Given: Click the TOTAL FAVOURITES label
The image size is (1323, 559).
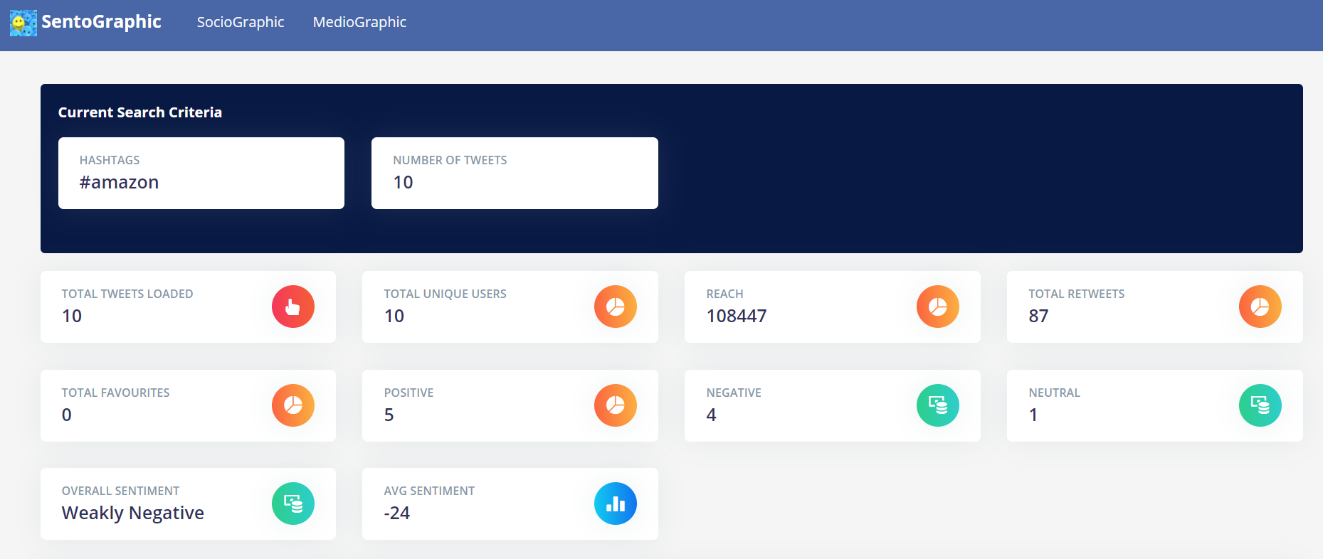Looking at the screenshot, I should (x=116, y=393).
